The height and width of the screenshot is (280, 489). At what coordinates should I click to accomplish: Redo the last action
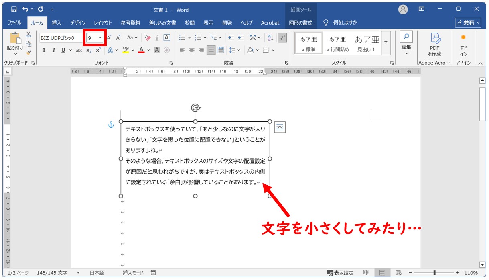pyautogui.click(x=41, y=9)
